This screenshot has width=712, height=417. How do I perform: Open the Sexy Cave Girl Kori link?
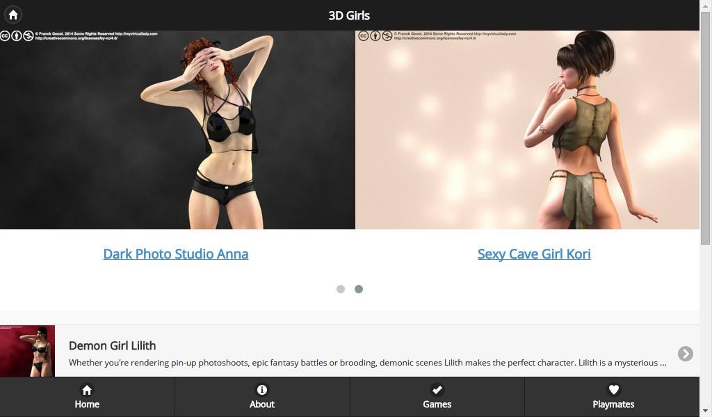coord(534,254)
